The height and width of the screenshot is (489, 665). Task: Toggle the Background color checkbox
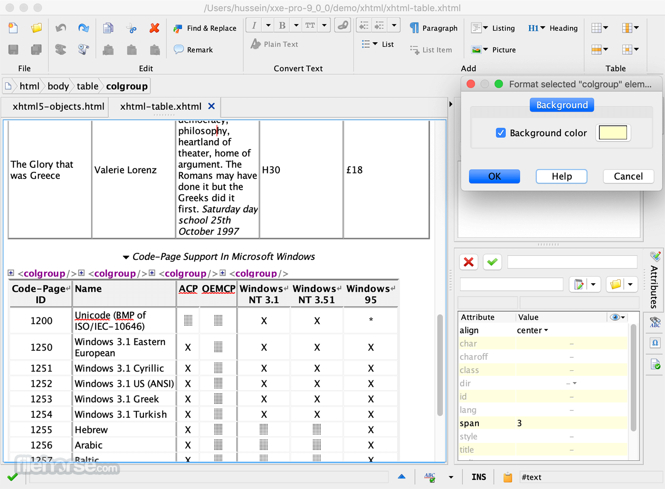(x=501, y=133)
